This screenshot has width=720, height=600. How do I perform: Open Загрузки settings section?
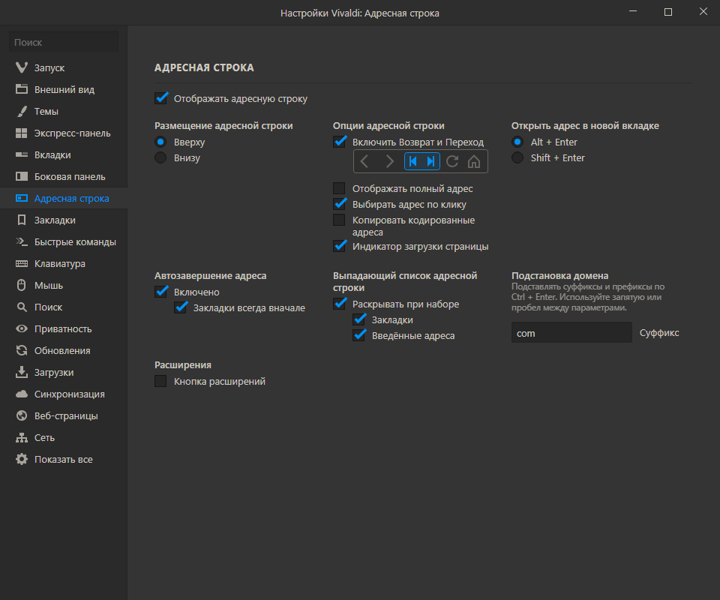point(54,372)
